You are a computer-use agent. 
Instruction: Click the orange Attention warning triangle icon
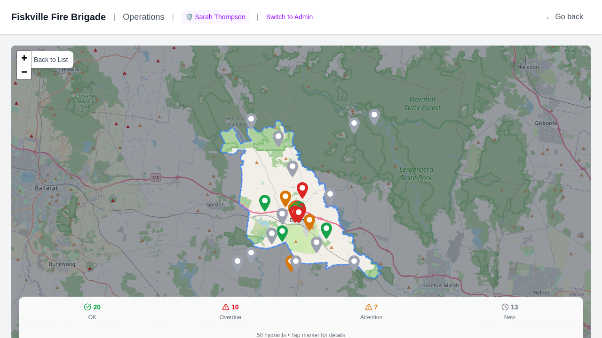pos(369,307)
